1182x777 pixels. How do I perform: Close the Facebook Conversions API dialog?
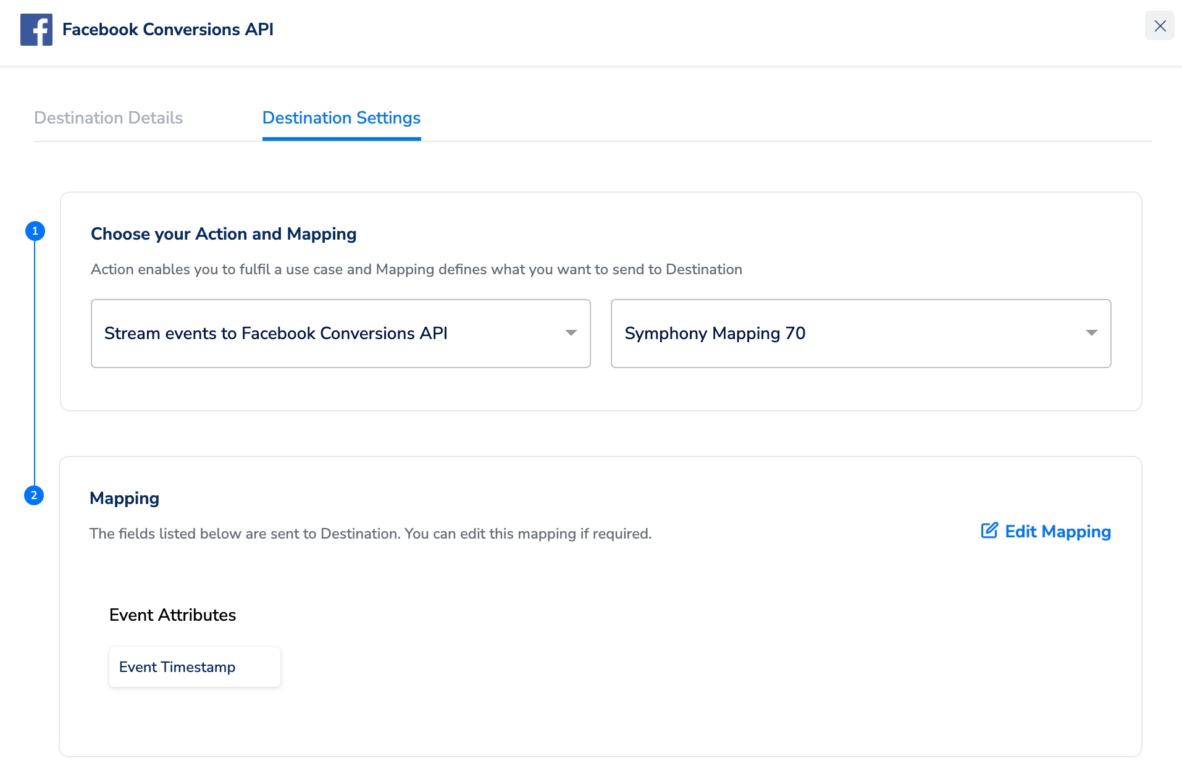coord(1160,26)
